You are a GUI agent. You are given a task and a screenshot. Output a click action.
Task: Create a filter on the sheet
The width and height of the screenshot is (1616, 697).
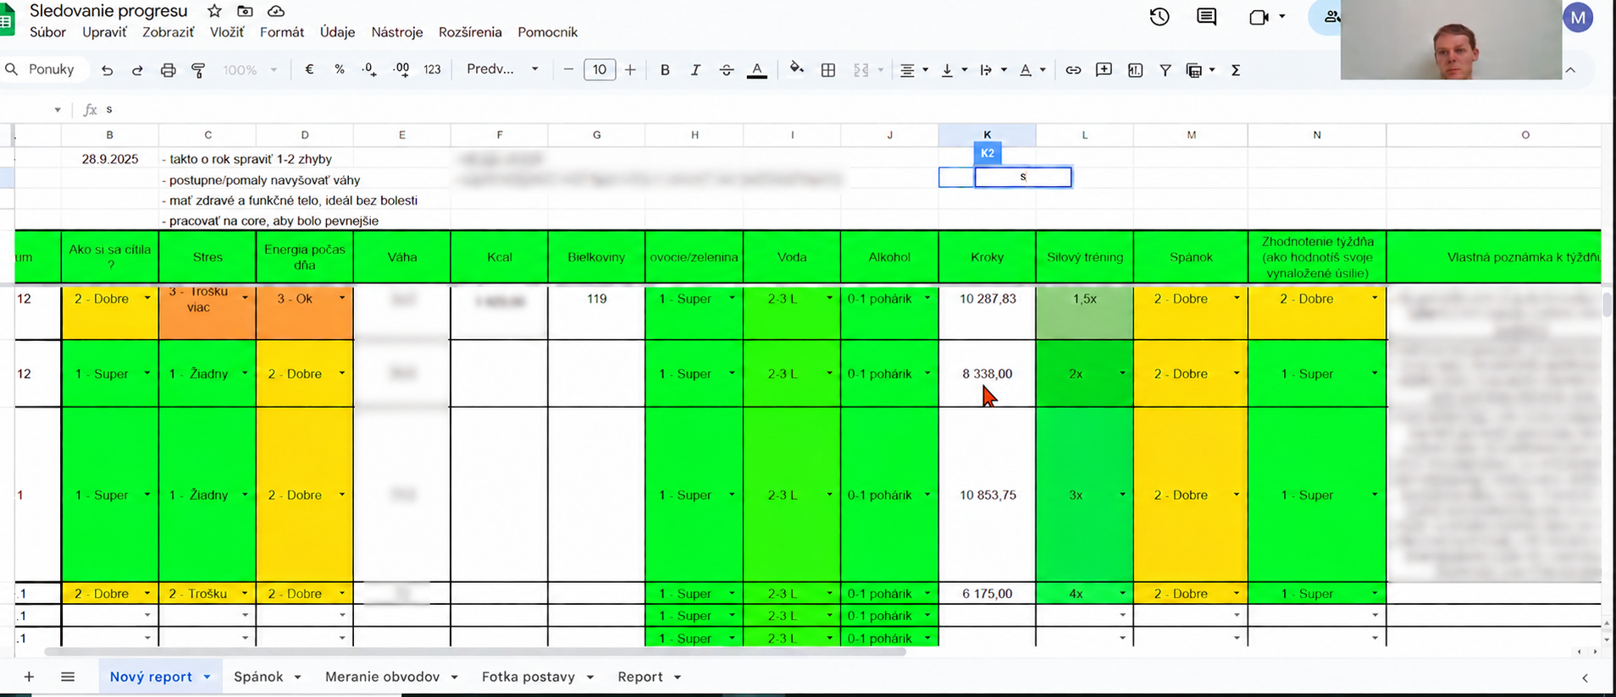pyautogui.click(x=1165, y=70)
